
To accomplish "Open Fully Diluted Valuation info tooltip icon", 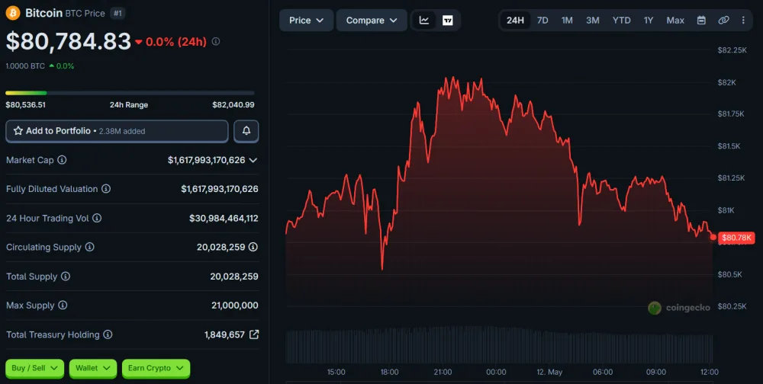I will coord(105,189).
